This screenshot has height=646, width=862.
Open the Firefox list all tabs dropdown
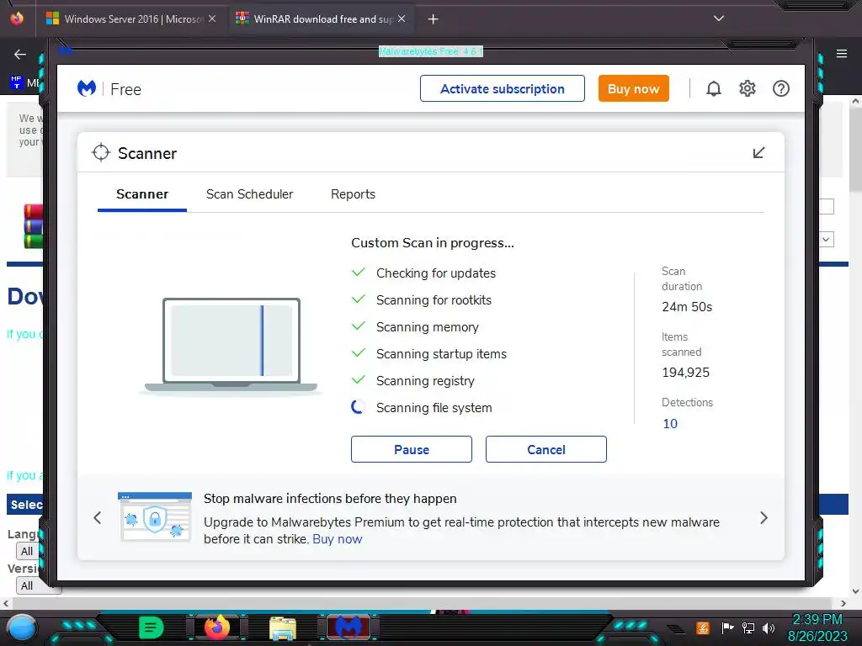[719, 19]
